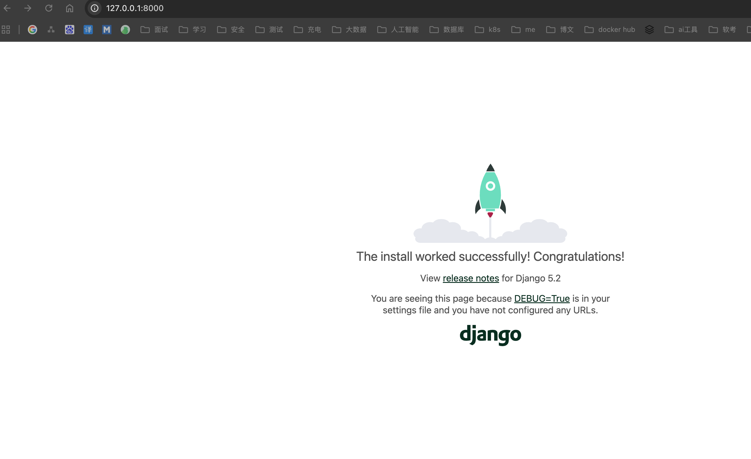
Task: Open the ai工具 bookmark folder
Action: [x=681, y=30]
